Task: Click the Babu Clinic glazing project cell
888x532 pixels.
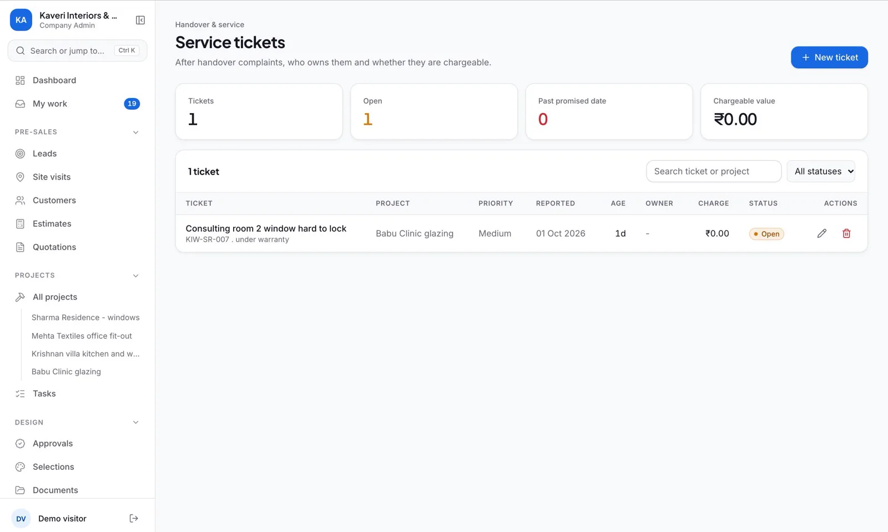Action: pyautogui.click(x=415, y=233)
